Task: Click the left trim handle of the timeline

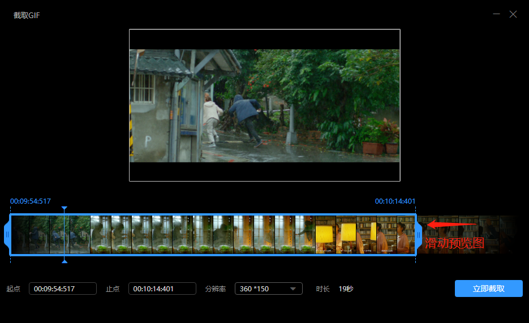Action: click(7, 234)
